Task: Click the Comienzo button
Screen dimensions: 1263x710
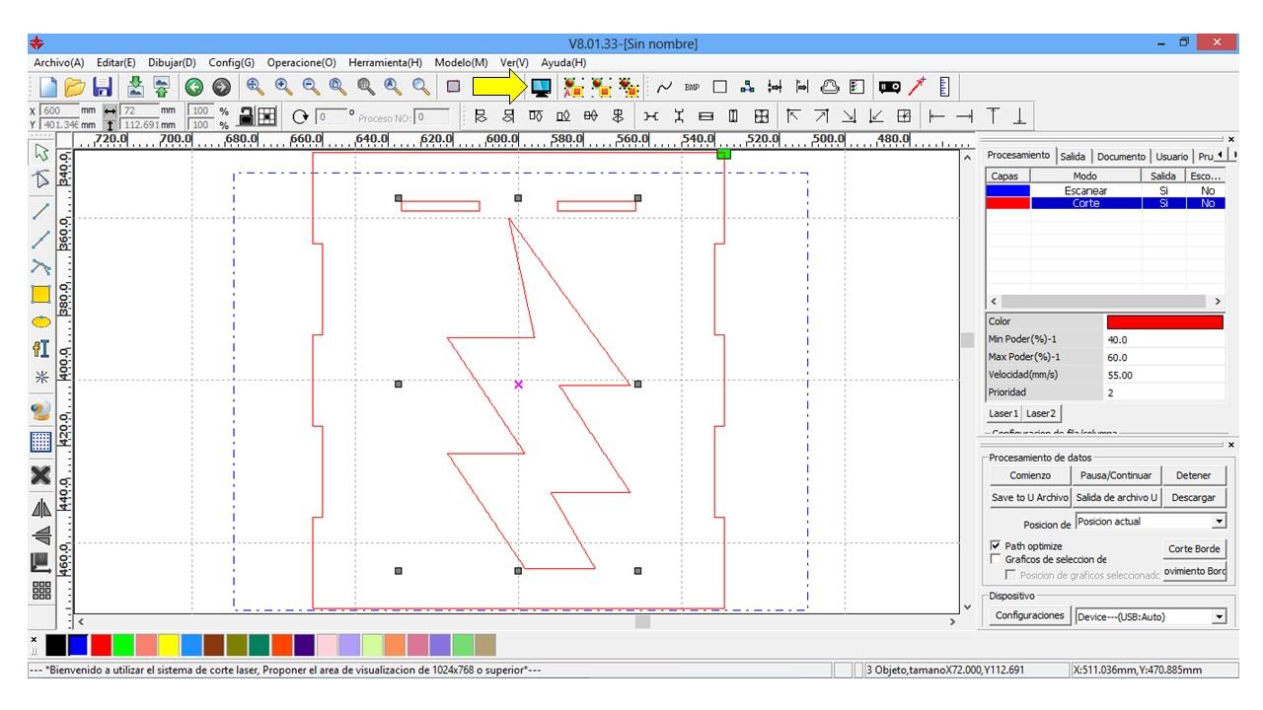Action: (x=1029, y=475)
